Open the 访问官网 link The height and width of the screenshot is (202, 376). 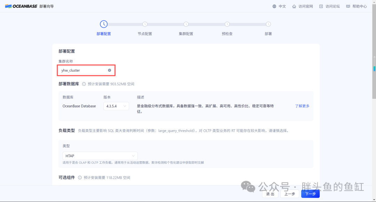[306, 7]
